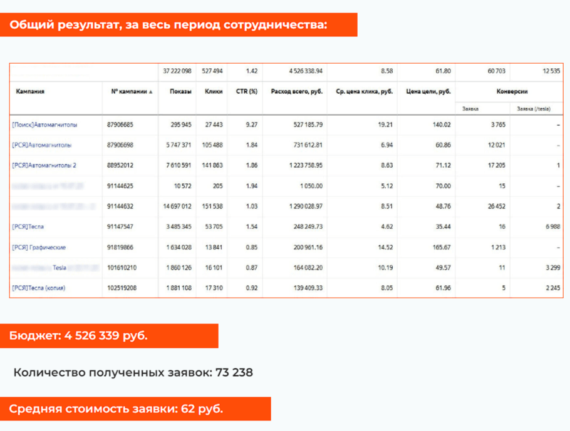This screenshot has height=431, width=570.
Task: Select campaign number 87906698
Action: (x=120, y=145)
